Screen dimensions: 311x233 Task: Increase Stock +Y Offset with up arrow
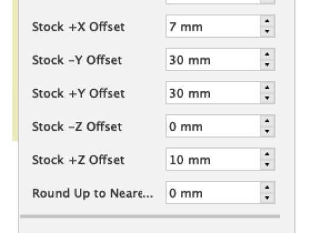click(267, 88)
